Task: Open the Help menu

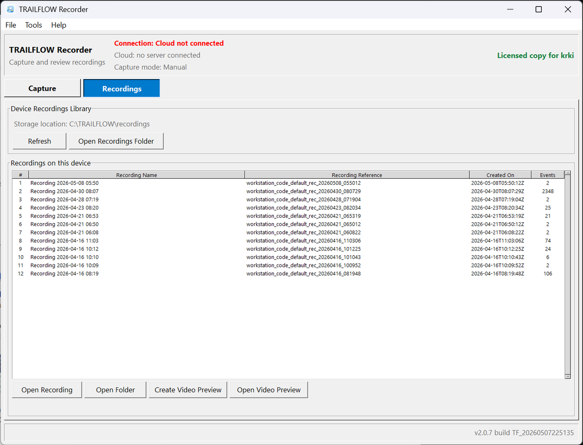Action: (59, 25)
